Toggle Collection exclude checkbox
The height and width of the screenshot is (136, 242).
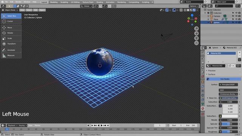208,13
